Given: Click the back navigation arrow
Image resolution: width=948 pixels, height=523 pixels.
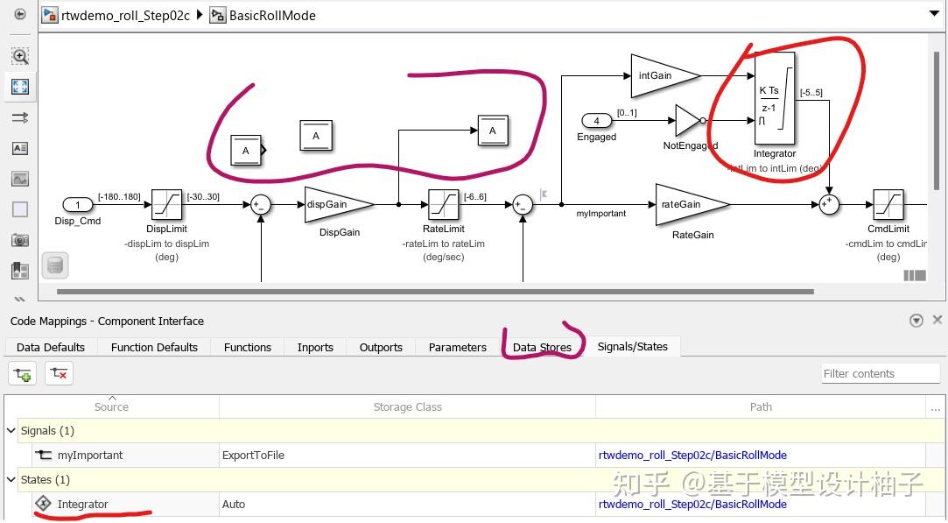Looking at the screenshot, I should point(20,14).
